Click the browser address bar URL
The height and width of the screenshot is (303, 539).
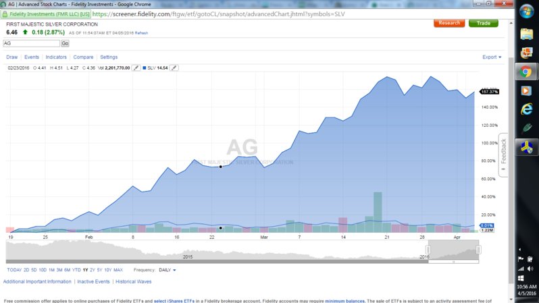click(x=219, y=14)
